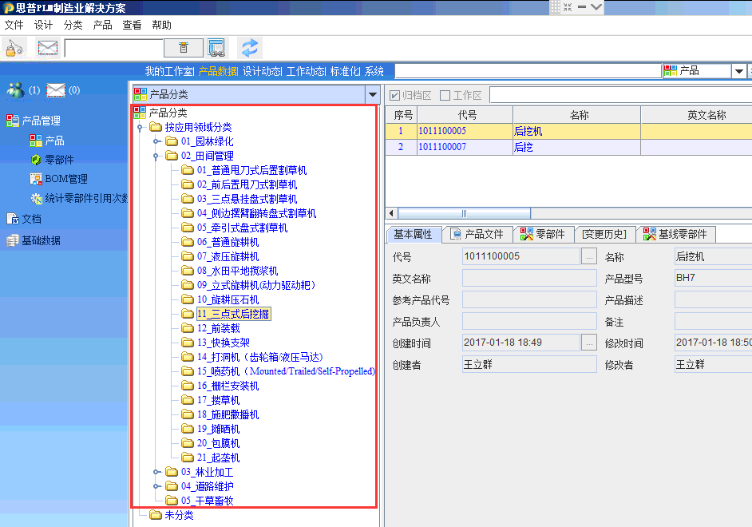Image resolution: width=752 pixels, height=527 pixels.
Task: Select folder 05_干草畜牧
Action: pos(199,501)
